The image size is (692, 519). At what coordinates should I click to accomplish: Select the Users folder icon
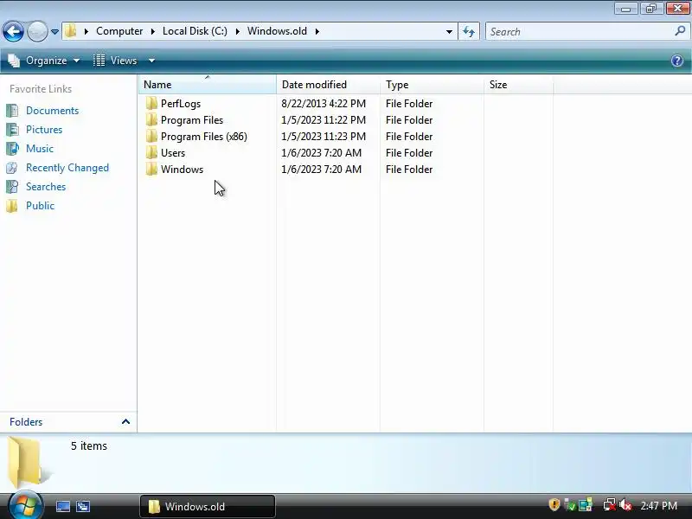tap(151, 153)
